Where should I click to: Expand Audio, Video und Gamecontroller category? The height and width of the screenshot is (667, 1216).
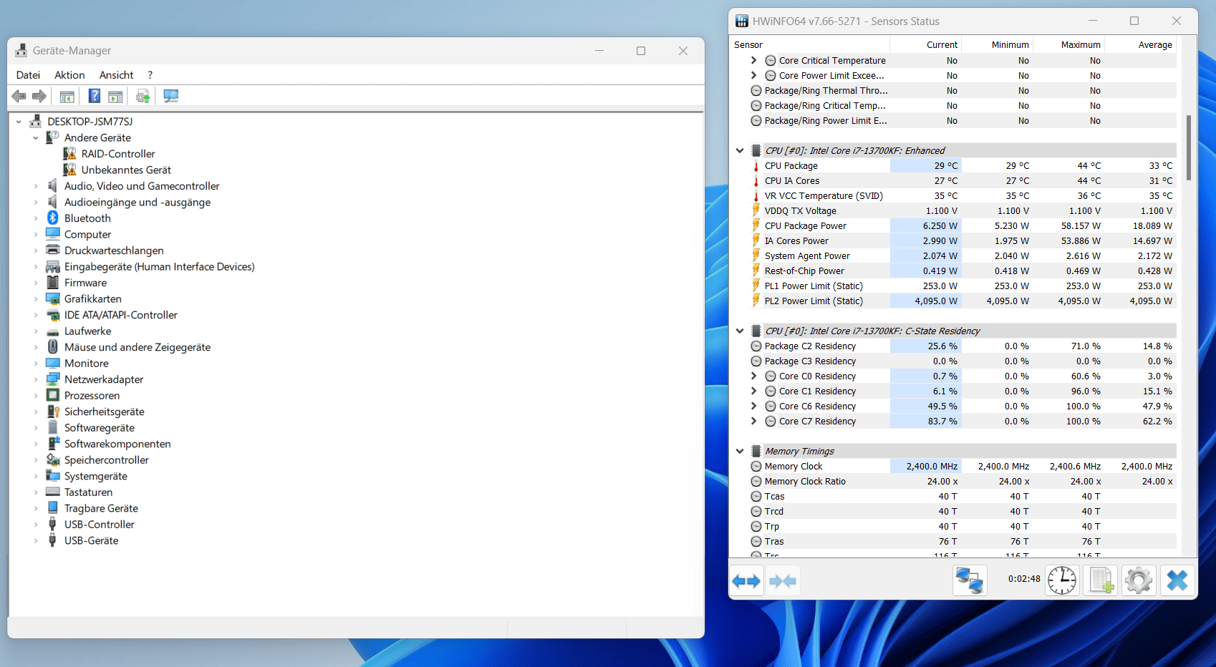(x=36, y=186)
